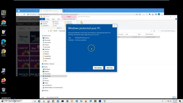The image size is (183, 103).
Task: Open Firefox desktop shortcut
Action: [4, 81]
